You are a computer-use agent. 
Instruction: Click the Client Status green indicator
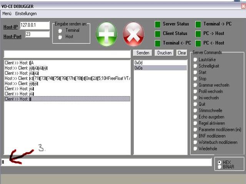pyautogui.click(x=158, y=34)
